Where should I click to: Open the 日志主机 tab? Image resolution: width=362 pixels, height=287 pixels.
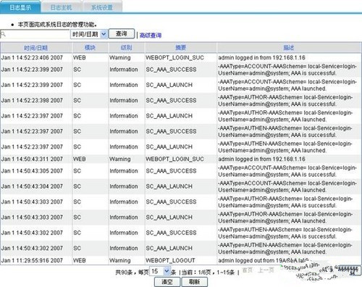[x=61, y=7]
